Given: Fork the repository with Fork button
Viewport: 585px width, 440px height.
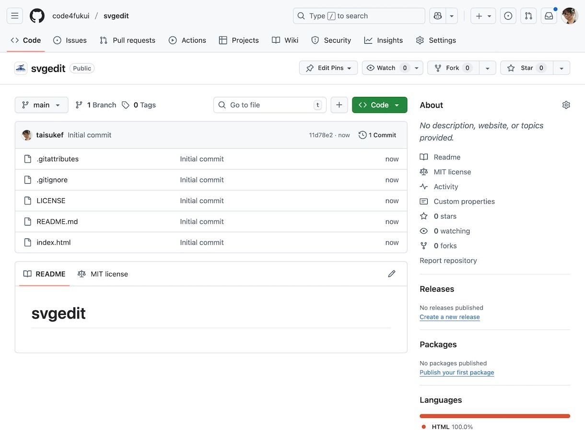Looking at the screenshot, I should click(x=453, y=68).
